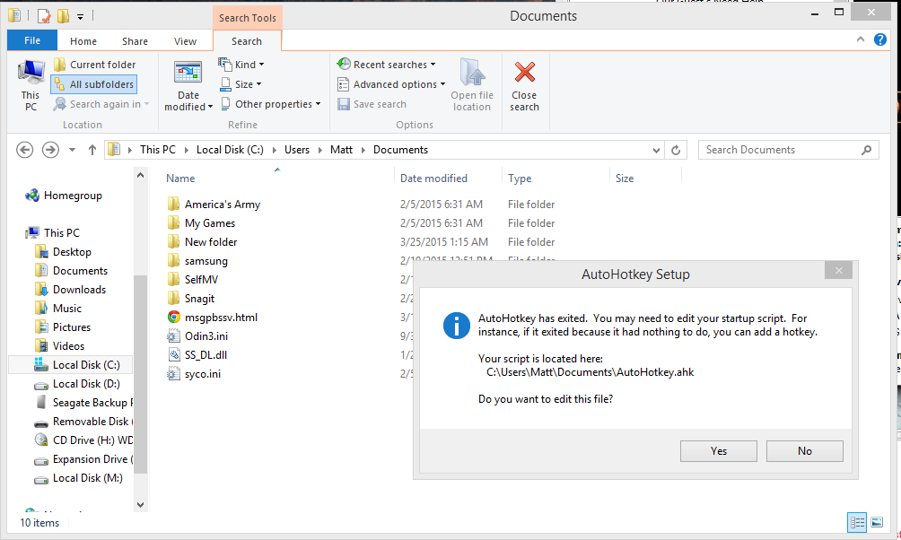901x540 pixels.
Task: Select the America's Army folder
Action: 223,205
